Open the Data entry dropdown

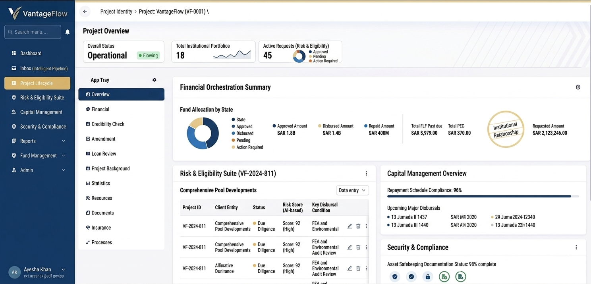tap(352, 190)
